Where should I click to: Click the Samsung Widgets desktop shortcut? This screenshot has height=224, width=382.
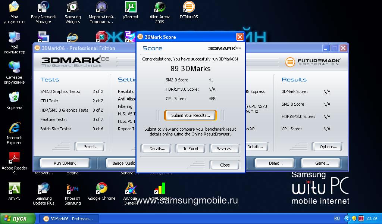tap(73, 12)
